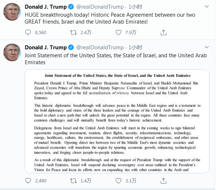The height and width of the screenshot is (190, 216).
Task: Retweet the Joint Statement tweet
Action: tap(73, 181)
